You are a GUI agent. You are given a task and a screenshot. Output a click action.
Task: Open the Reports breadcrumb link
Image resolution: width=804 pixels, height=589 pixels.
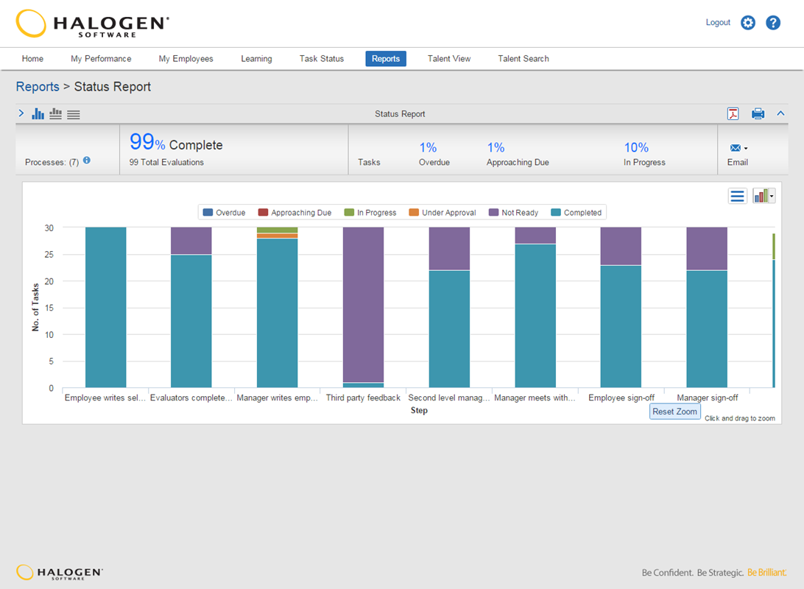(38, 87)
